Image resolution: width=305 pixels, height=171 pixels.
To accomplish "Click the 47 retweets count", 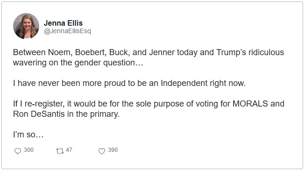I will pos(69,150).
